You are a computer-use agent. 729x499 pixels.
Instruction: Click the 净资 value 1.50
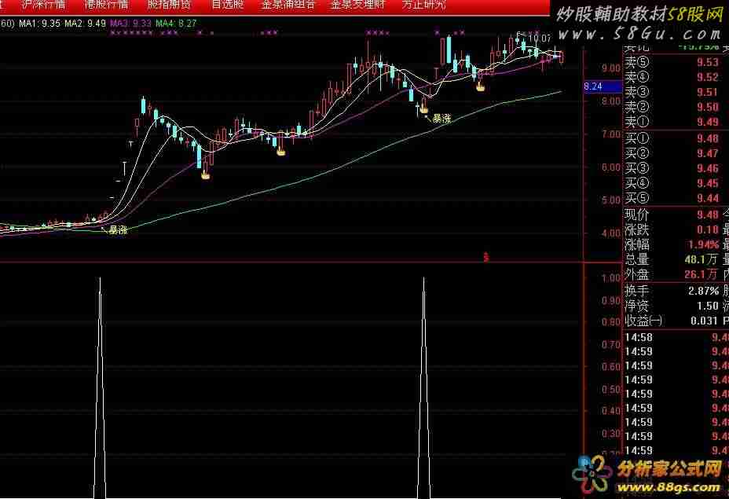click(x=708, y=306)
